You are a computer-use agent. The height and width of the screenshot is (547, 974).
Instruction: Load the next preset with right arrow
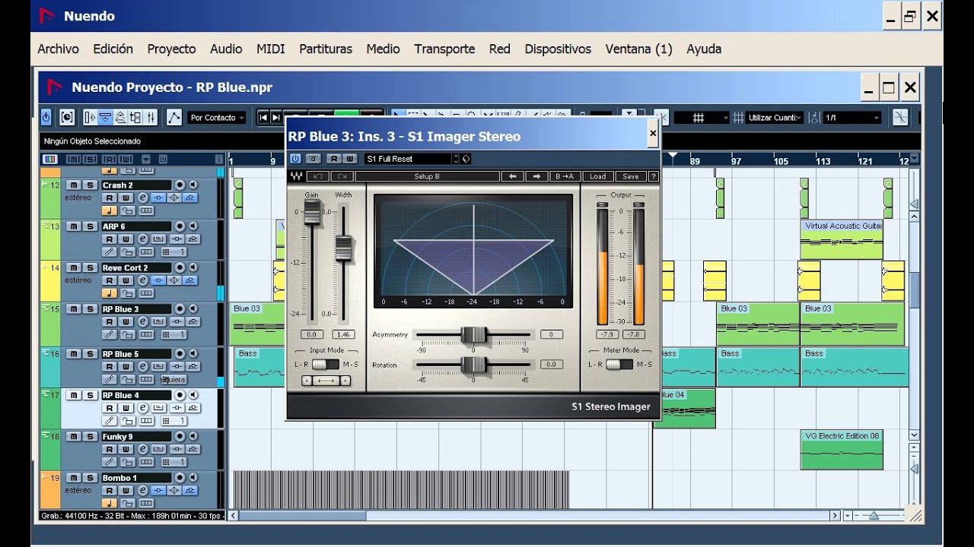click(x=536, y=176)
